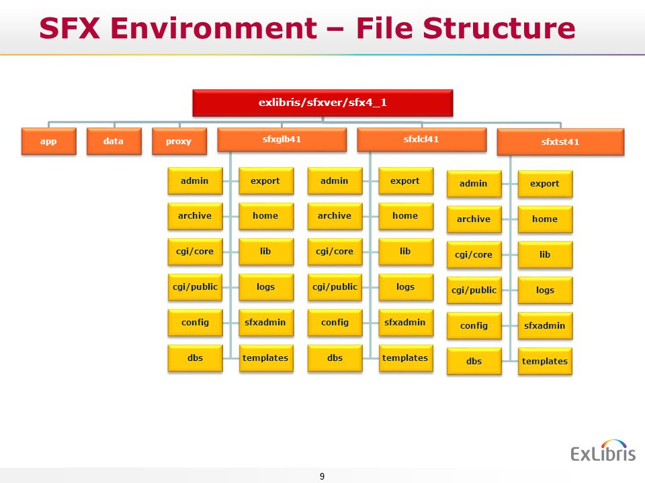This screenshot has width=645, height=483.
Task: Select home under sfxglb41
Action: pos(266,216)
